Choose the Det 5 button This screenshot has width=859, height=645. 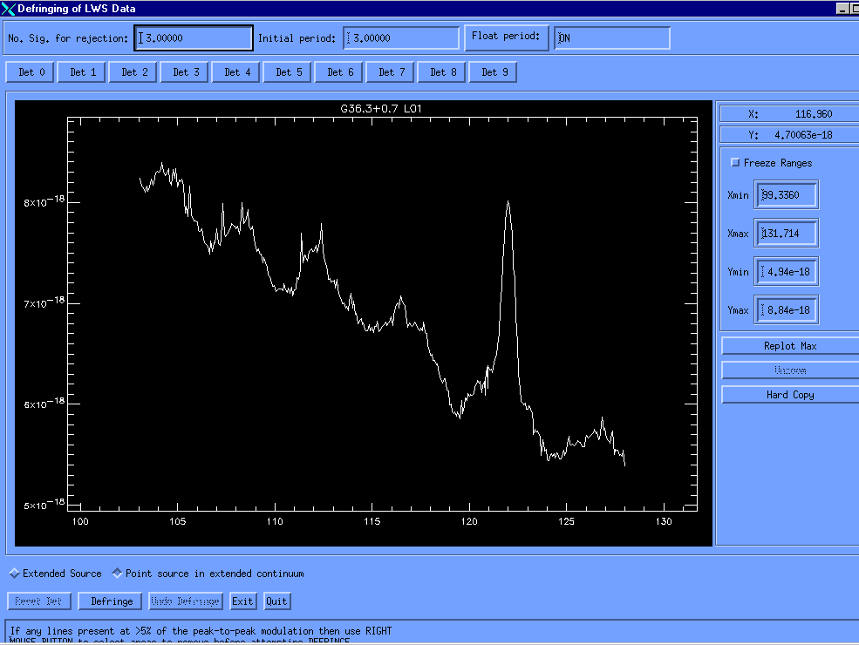click(x=288, y=72)
